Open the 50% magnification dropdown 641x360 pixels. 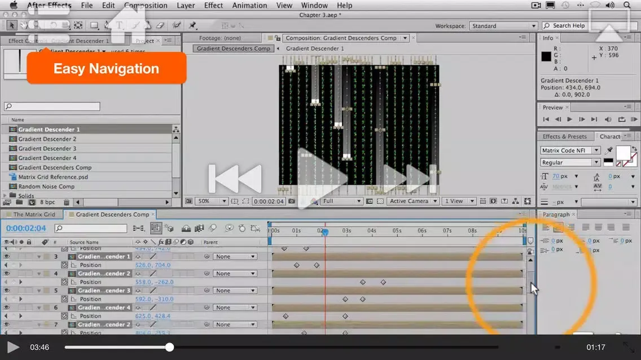tap(212, 201)
